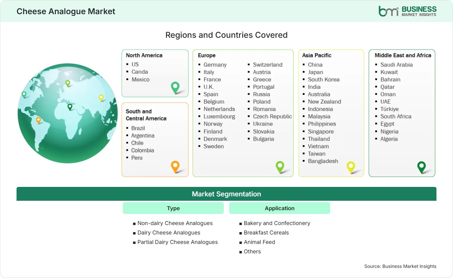The width and height of the screenshot is (453, 278).
Task: Click Mexico in North America list
Action: [140, 79]
